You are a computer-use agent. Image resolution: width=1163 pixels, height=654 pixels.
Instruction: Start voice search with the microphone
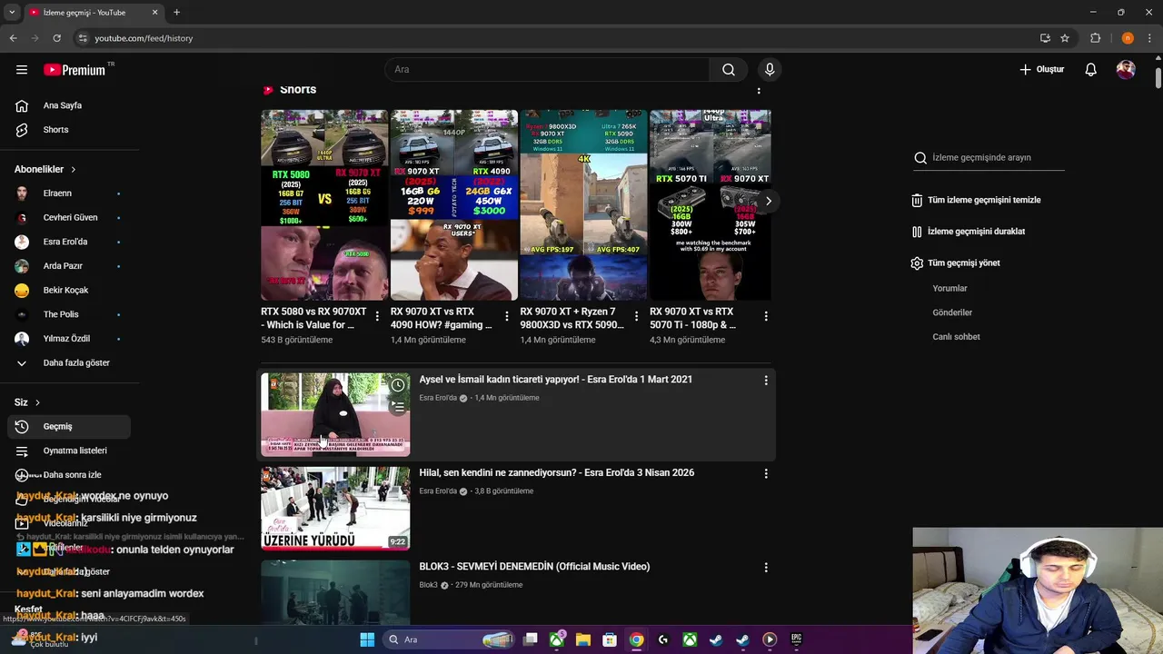[770, 69]
